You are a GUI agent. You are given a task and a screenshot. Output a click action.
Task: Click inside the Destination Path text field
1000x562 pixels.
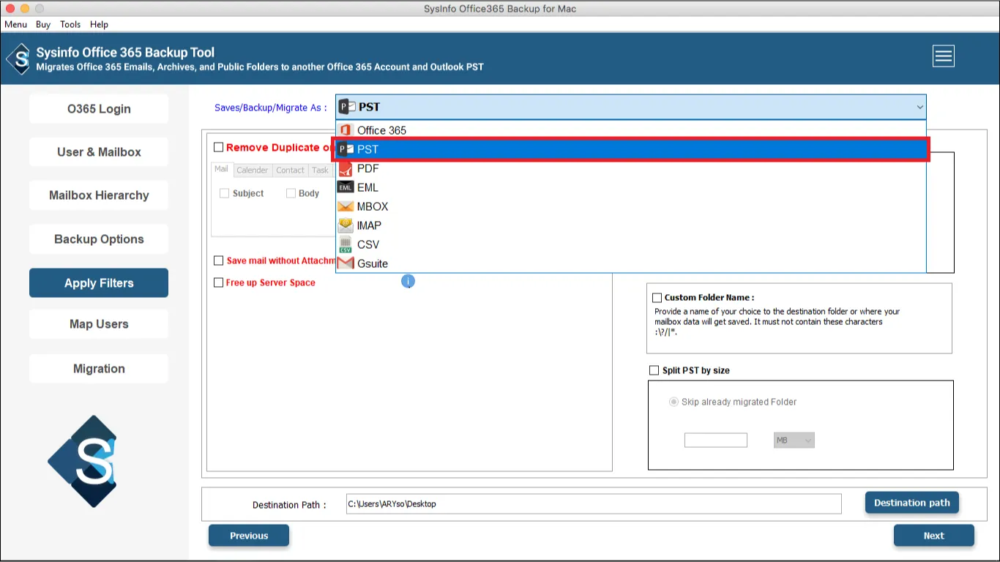click(x=593, y=504)
